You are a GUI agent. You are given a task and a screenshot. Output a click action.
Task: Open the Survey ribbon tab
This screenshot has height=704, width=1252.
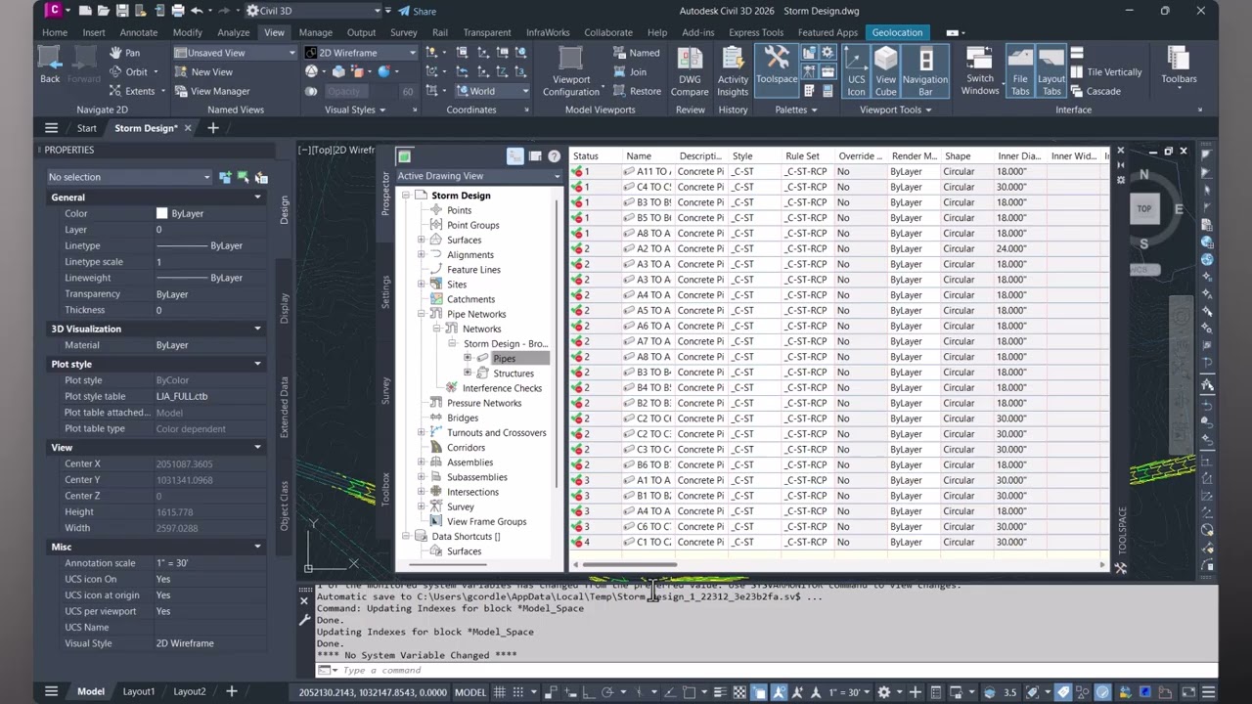[x=403, y=32]
